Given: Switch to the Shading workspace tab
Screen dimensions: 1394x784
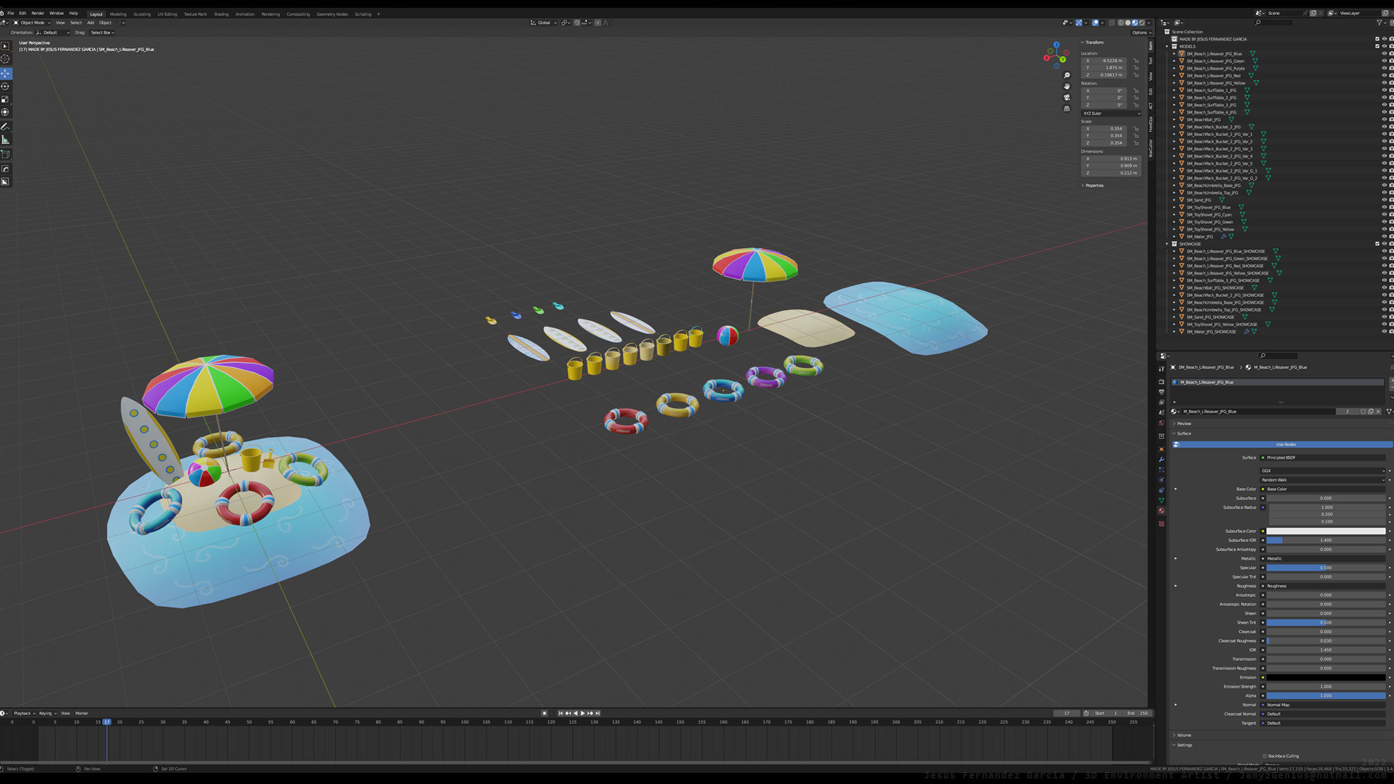Looking at the screenshot, I should [221, 14].
